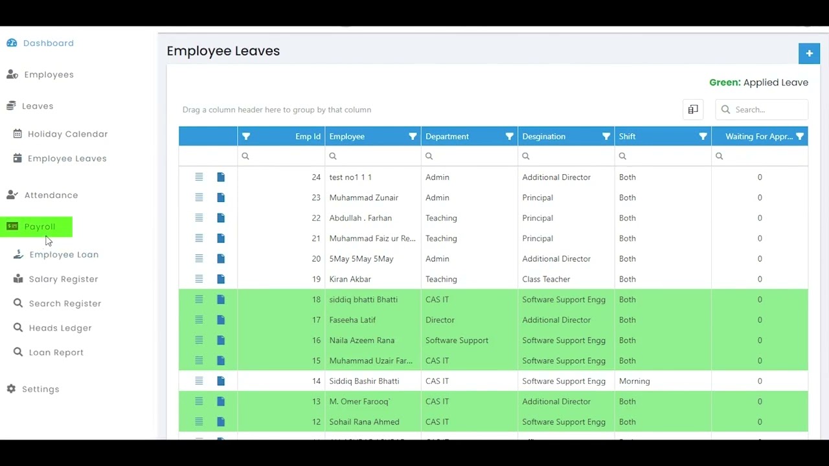Click the Designation filter row search icon
This screenshot has width=829, height=466.
[526, 156]
